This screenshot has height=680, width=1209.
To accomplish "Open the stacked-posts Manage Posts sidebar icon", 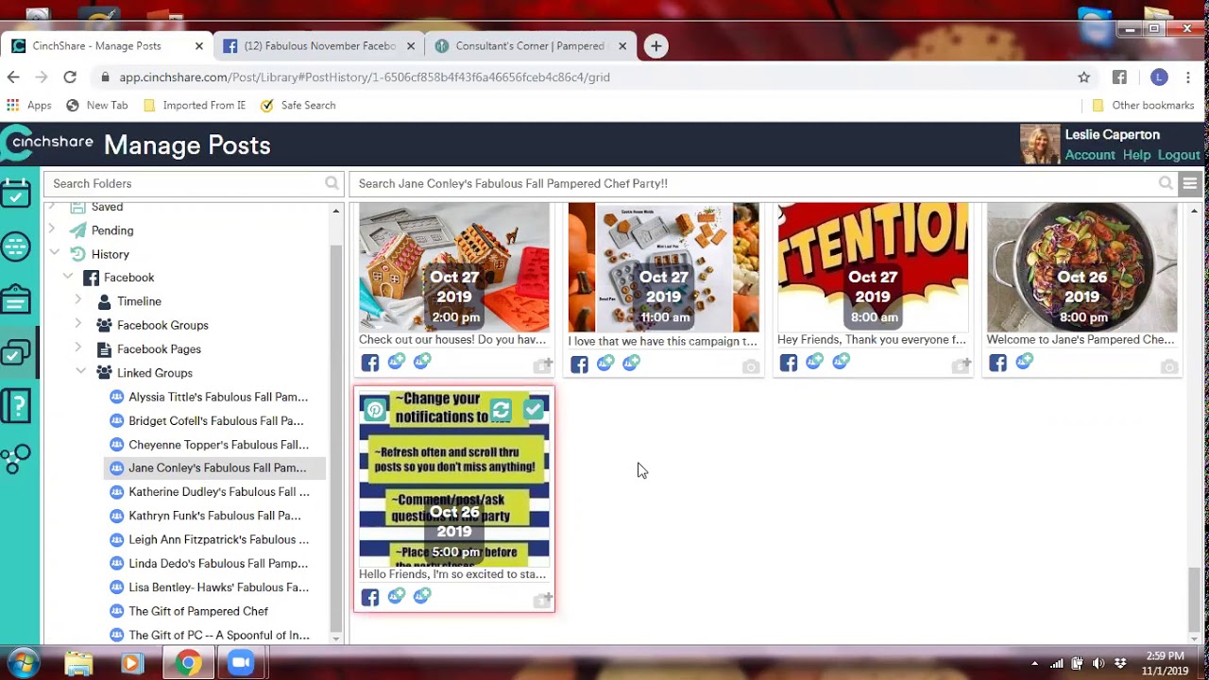I will [16, 353].
